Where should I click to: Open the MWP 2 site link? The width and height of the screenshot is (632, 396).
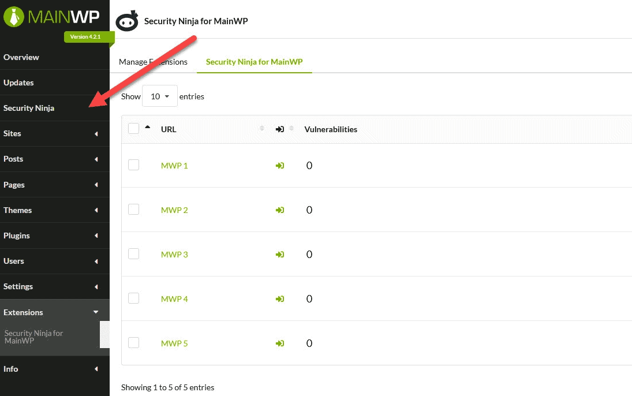click(x=174, y=210)
